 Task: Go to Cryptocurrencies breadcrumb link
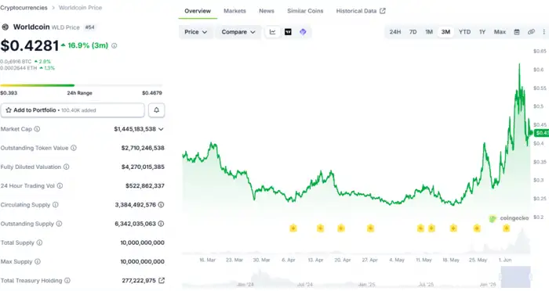pyautogui.click(x=24, y=8)
